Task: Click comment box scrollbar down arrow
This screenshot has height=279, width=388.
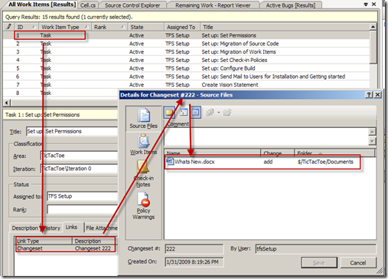Action: coord(372,141)
